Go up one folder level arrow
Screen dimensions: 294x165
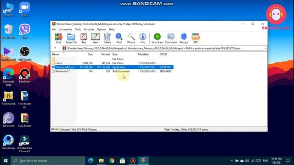pos(55,48)
